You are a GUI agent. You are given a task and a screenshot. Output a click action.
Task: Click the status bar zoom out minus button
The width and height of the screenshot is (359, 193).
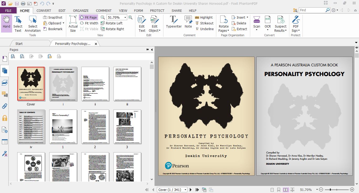tap(321, 190)
